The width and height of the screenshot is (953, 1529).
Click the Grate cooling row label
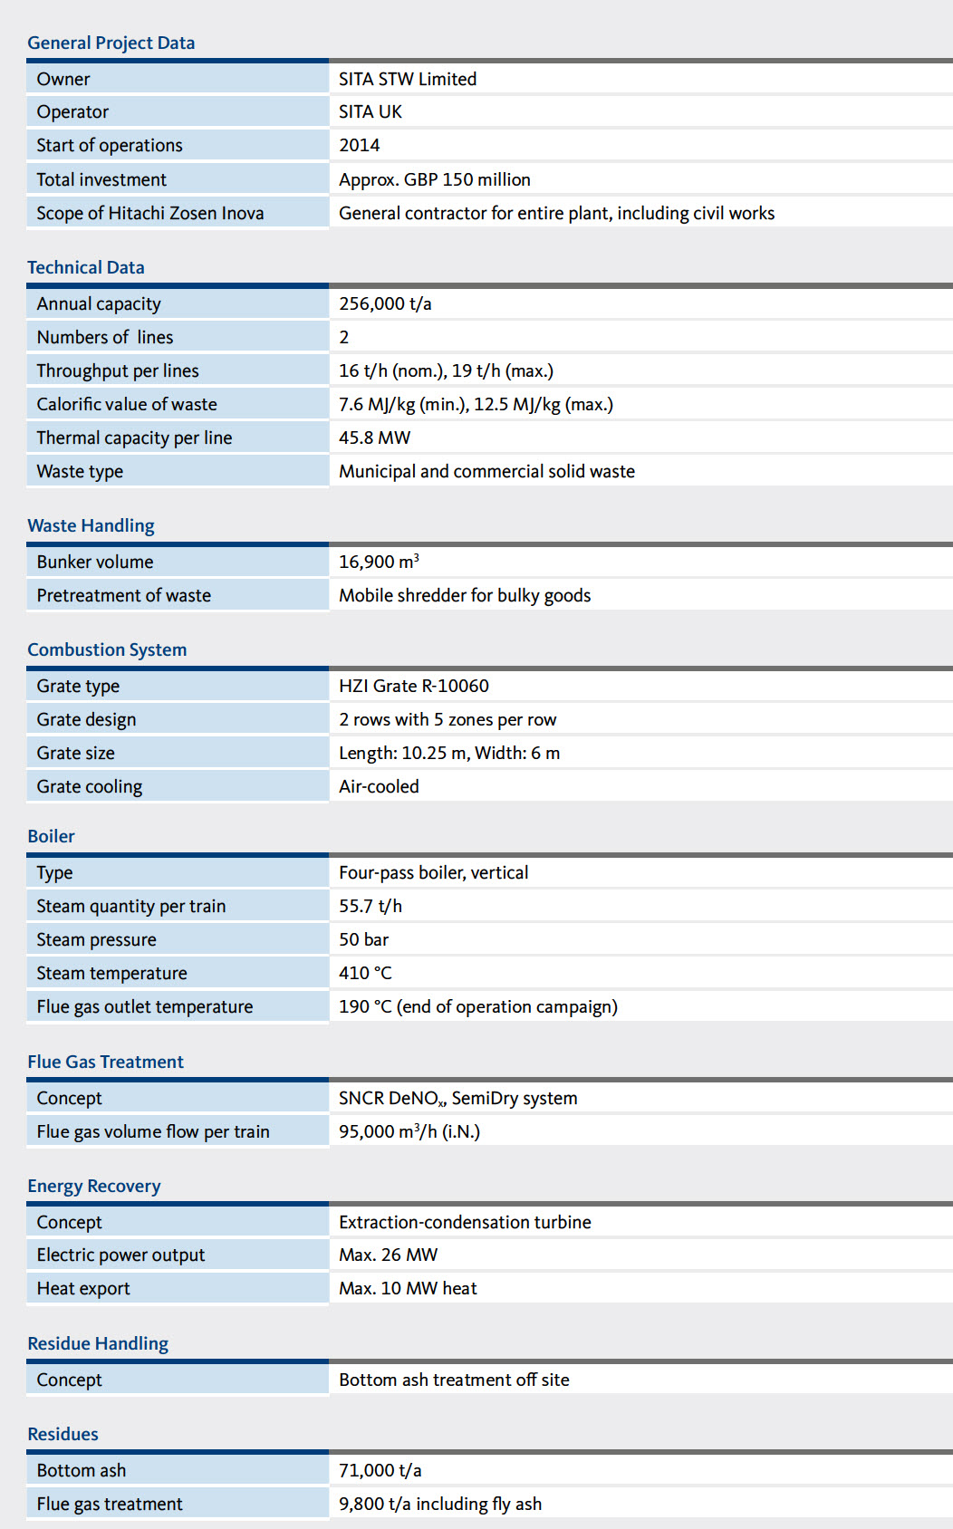[90, 786]
